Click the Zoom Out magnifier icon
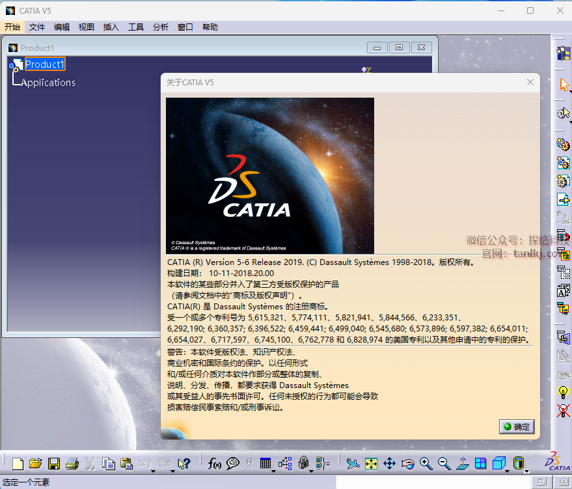 (x=444, y=464)
